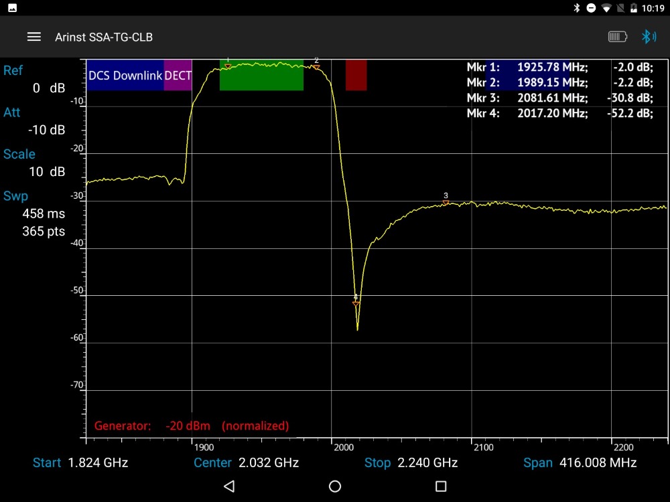Open recent apps with the square button

coord(441,486)
